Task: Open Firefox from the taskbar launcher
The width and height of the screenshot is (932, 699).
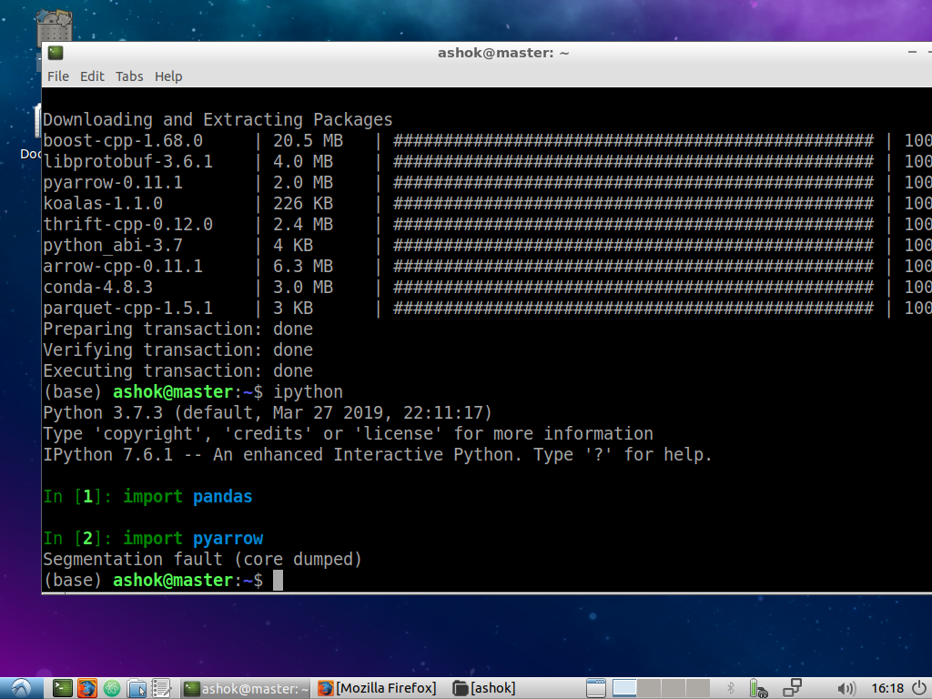Action: tap(88, 687)
